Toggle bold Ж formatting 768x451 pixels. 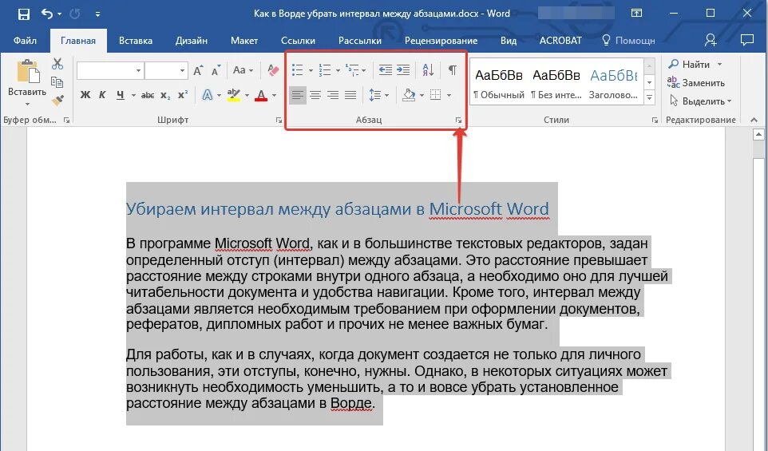[85, 95]
